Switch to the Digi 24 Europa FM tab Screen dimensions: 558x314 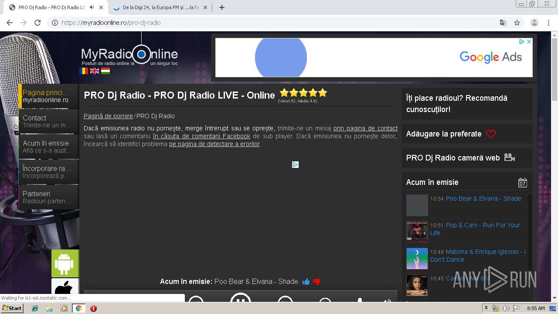161,7
